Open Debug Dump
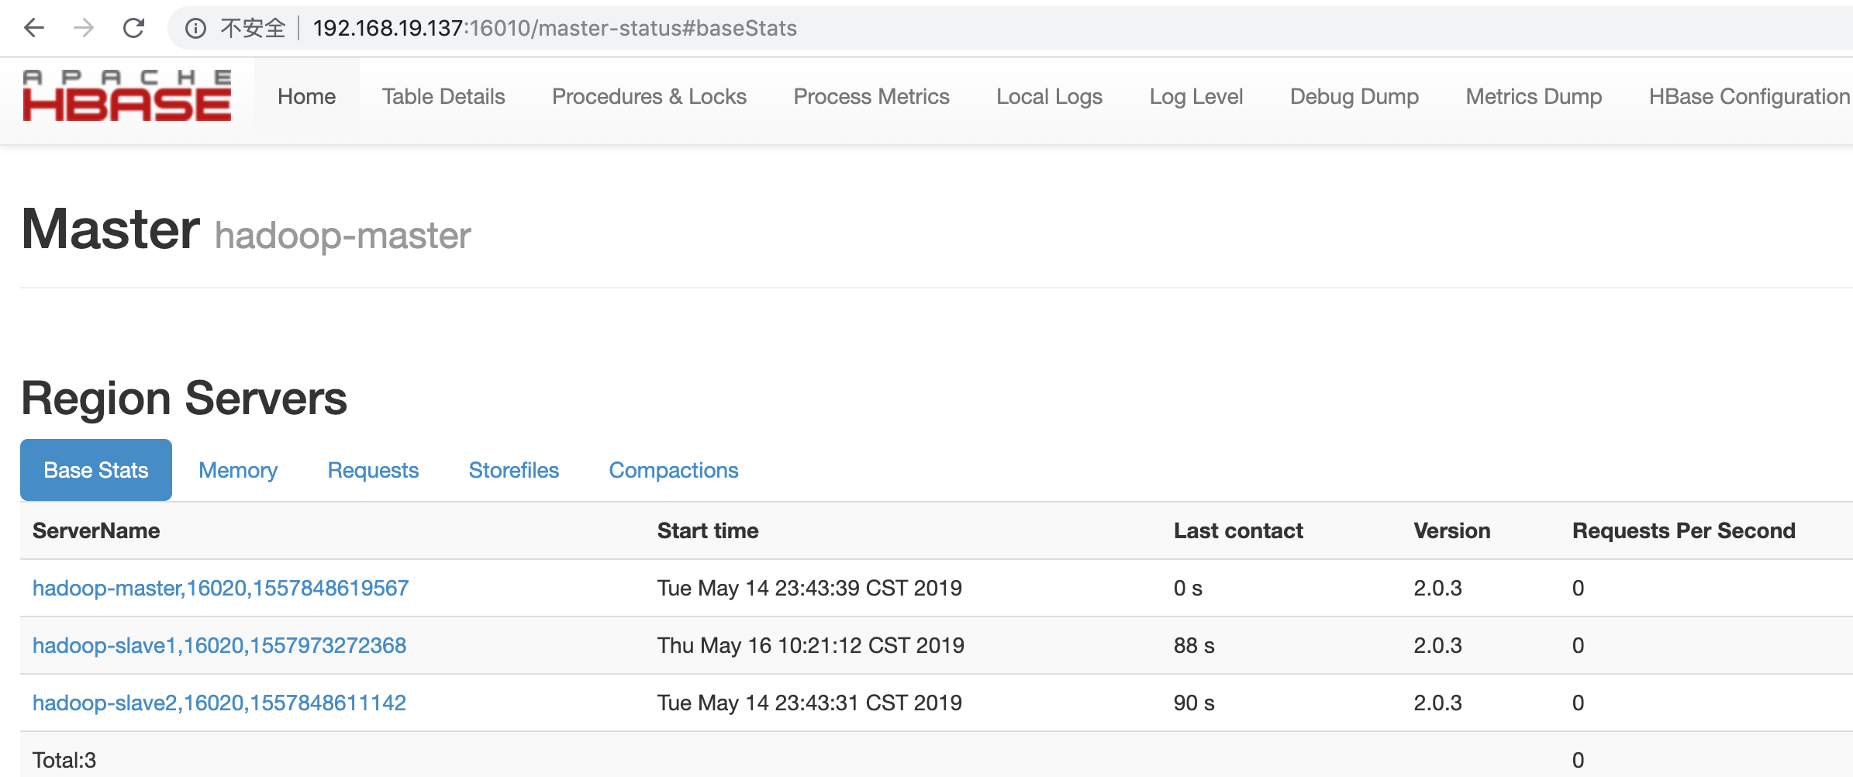 (1354, 97)
